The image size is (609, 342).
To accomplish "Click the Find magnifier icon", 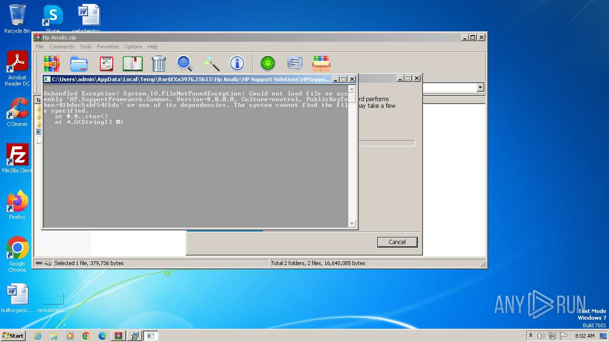I will (184, 63).
